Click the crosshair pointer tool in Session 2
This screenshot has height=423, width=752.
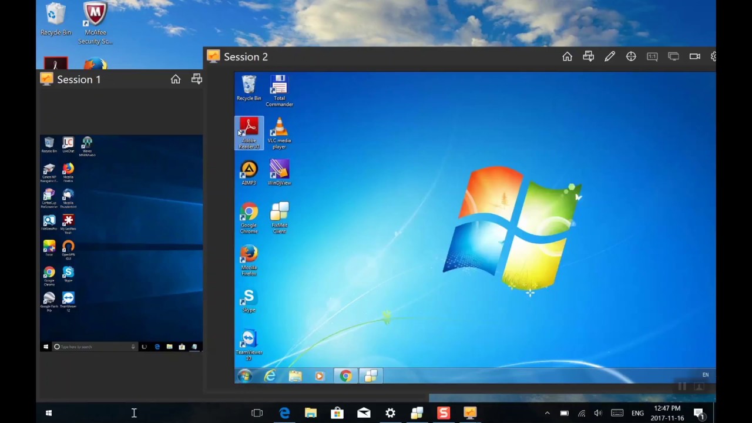pos(631,56)
